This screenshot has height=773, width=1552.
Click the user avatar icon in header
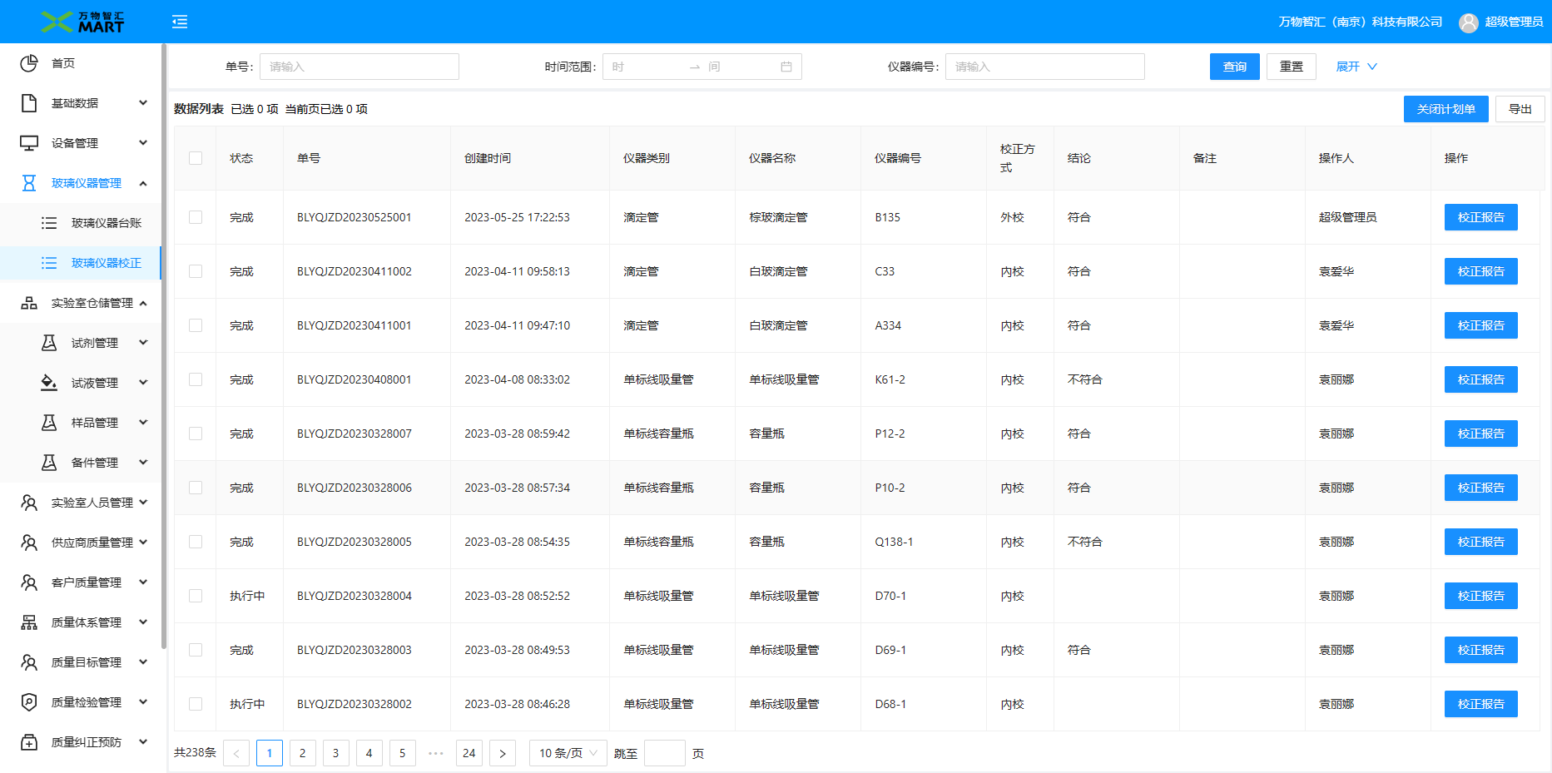(1468, 22)
